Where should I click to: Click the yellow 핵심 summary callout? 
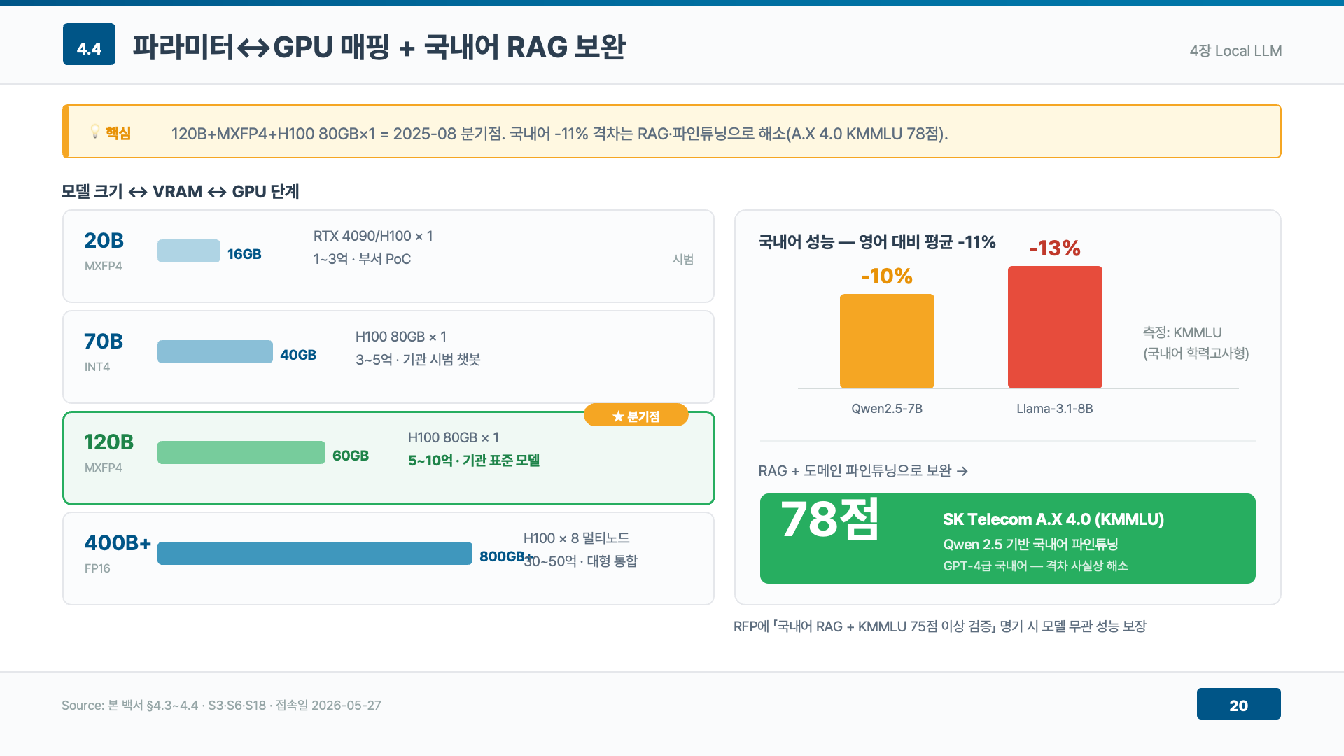(x=672, y=132)
